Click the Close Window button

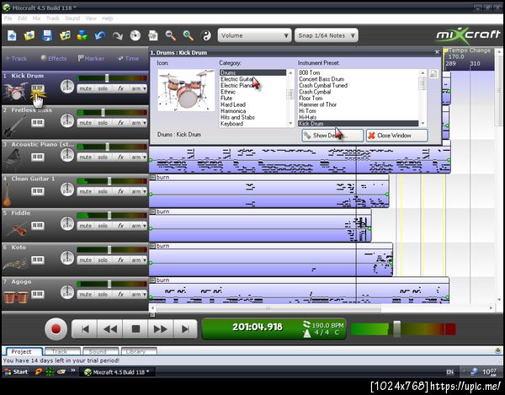pyautogui.click(x=396, y=136)
